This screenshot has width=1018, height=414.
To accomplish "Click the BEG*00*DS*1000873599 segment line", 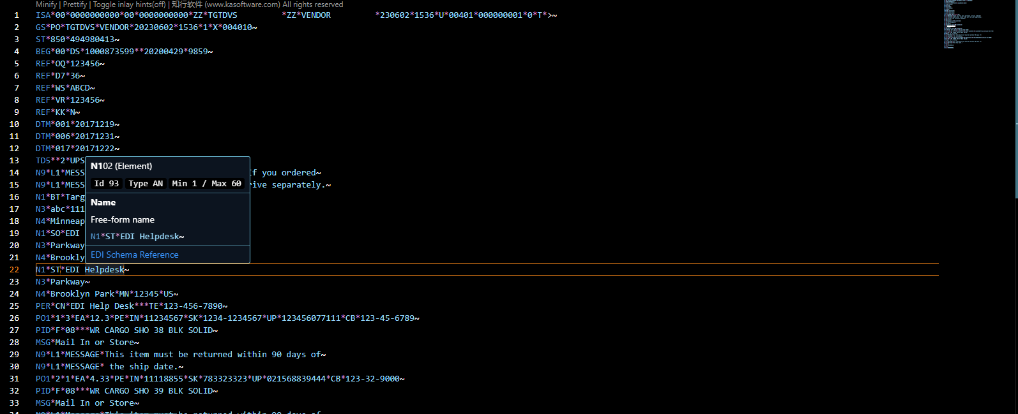I will [x=125, y=51].
